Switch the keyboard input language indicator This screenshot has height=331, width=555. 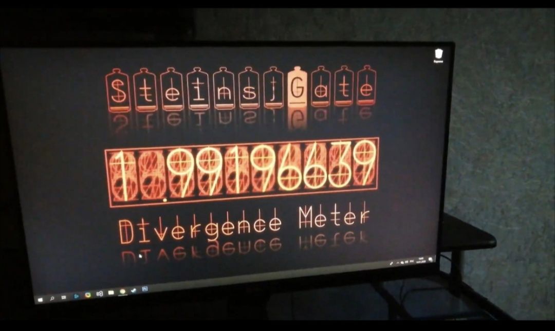click(x=412, y=261)
